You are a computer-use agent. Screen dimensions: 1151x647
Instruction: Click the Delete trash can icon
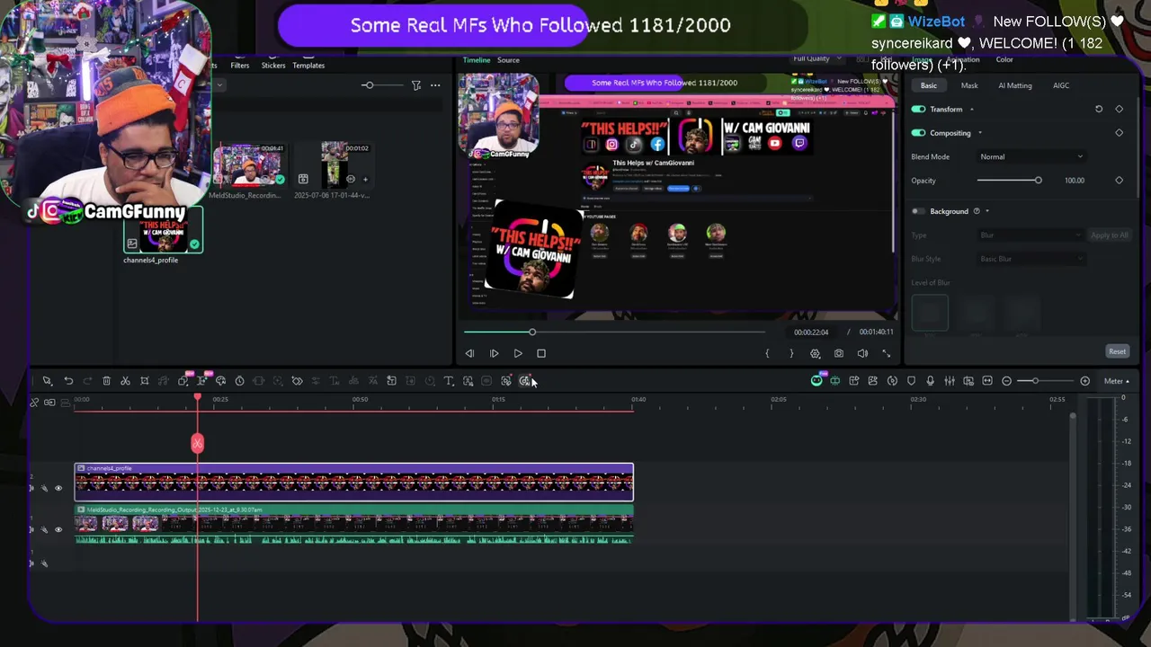click(106, 381)
